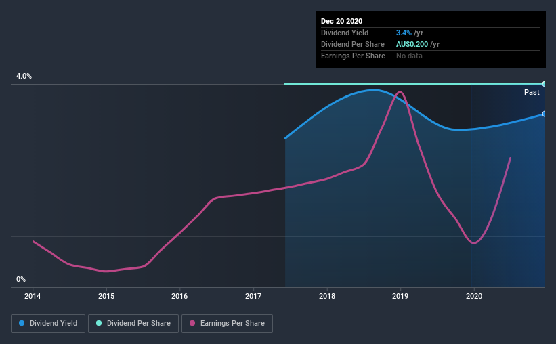Click the Dividend Yield tooltip row label
Screen dimensions: 556x344
click(345, 33)
